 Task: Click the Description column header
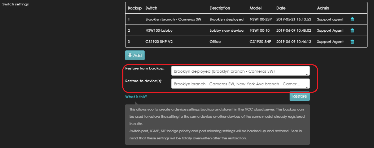[220, 8]
